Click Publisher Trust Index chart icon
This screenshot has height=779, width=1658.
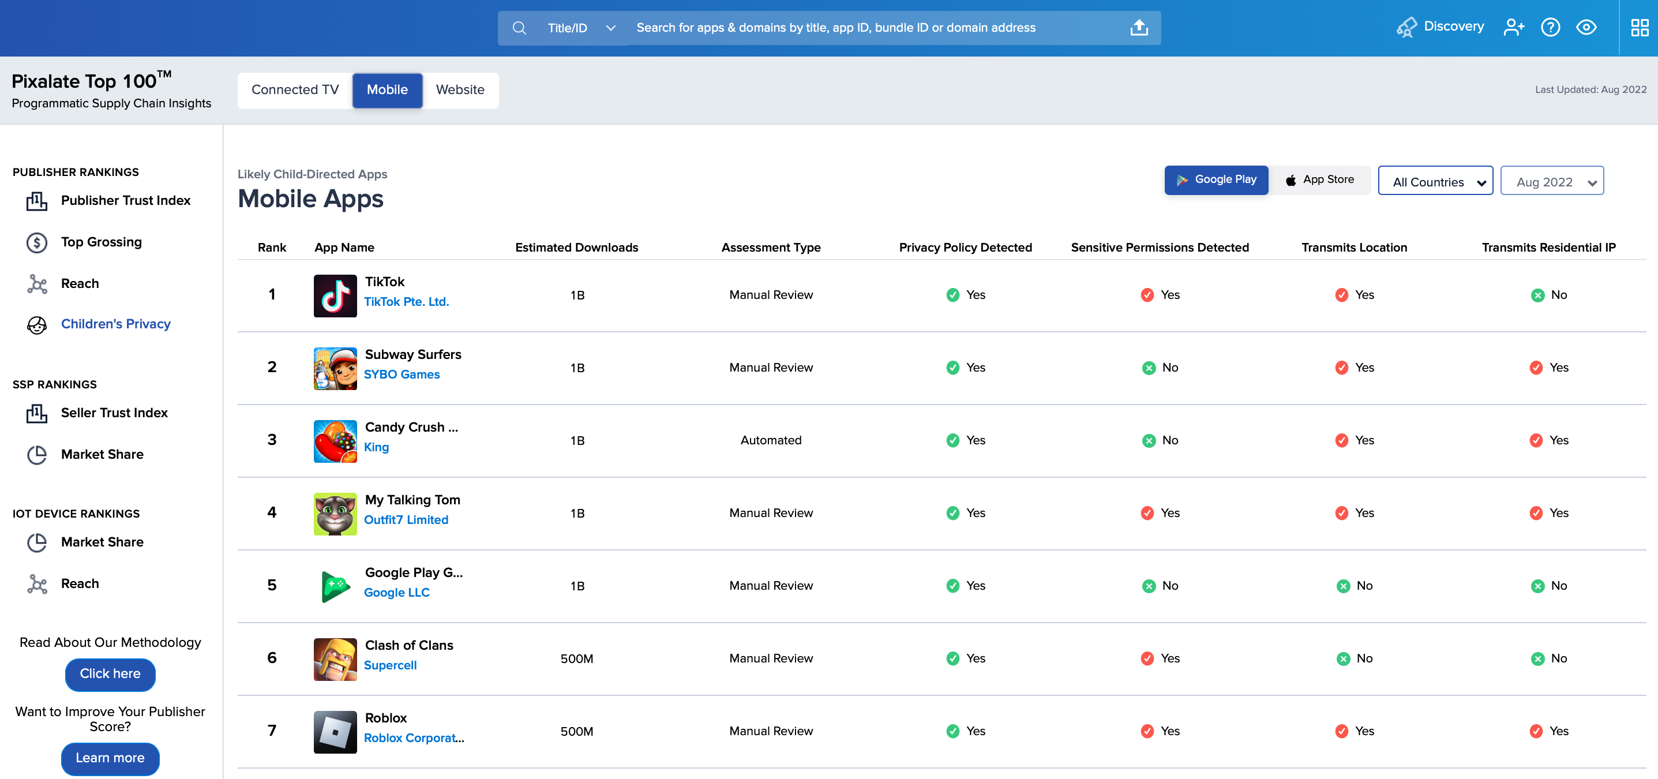click(x=37, y=201)
